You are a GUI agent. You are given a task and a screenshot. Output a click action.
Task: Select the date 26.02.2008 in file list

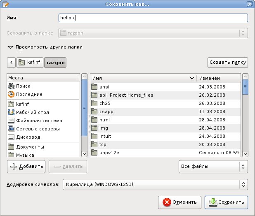[x=212, y=95]
